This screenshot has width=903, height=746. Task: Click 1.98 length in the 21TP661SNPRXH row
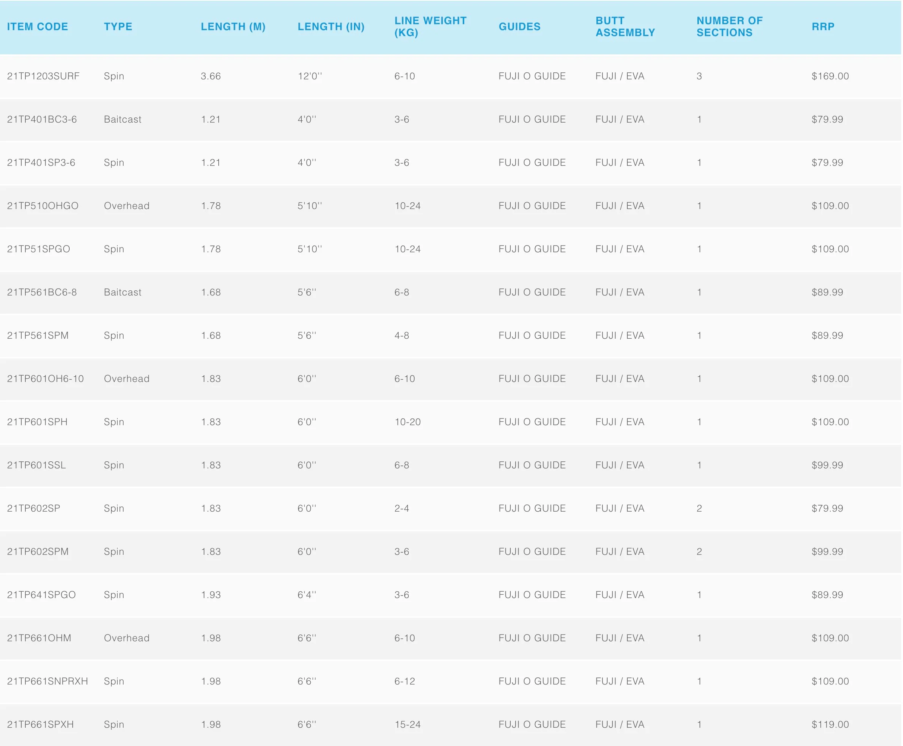pos(211,682)
